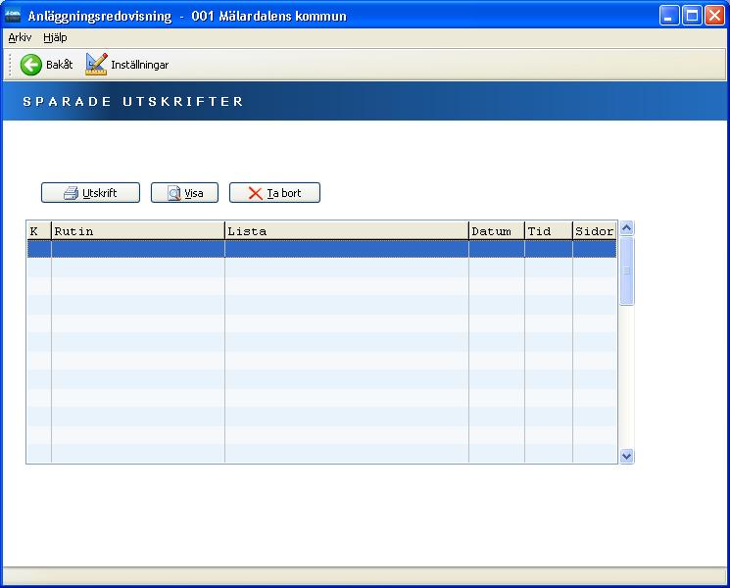Image resolution: width=730 pixels, height=588 pixels.
Task: Open the Arkiv menu
Action: click(20, 37)
